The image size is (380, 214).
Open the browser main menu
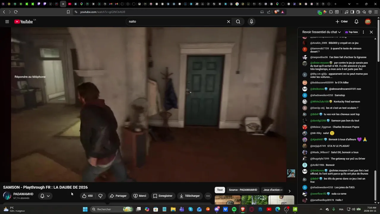(376, 12)
